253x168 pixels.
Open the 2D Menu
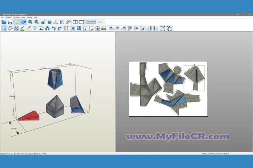pos(16,17)
